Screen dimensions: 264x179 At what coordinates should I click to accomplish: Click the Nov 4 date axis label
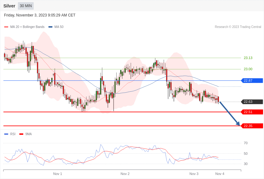click(220, 174)
